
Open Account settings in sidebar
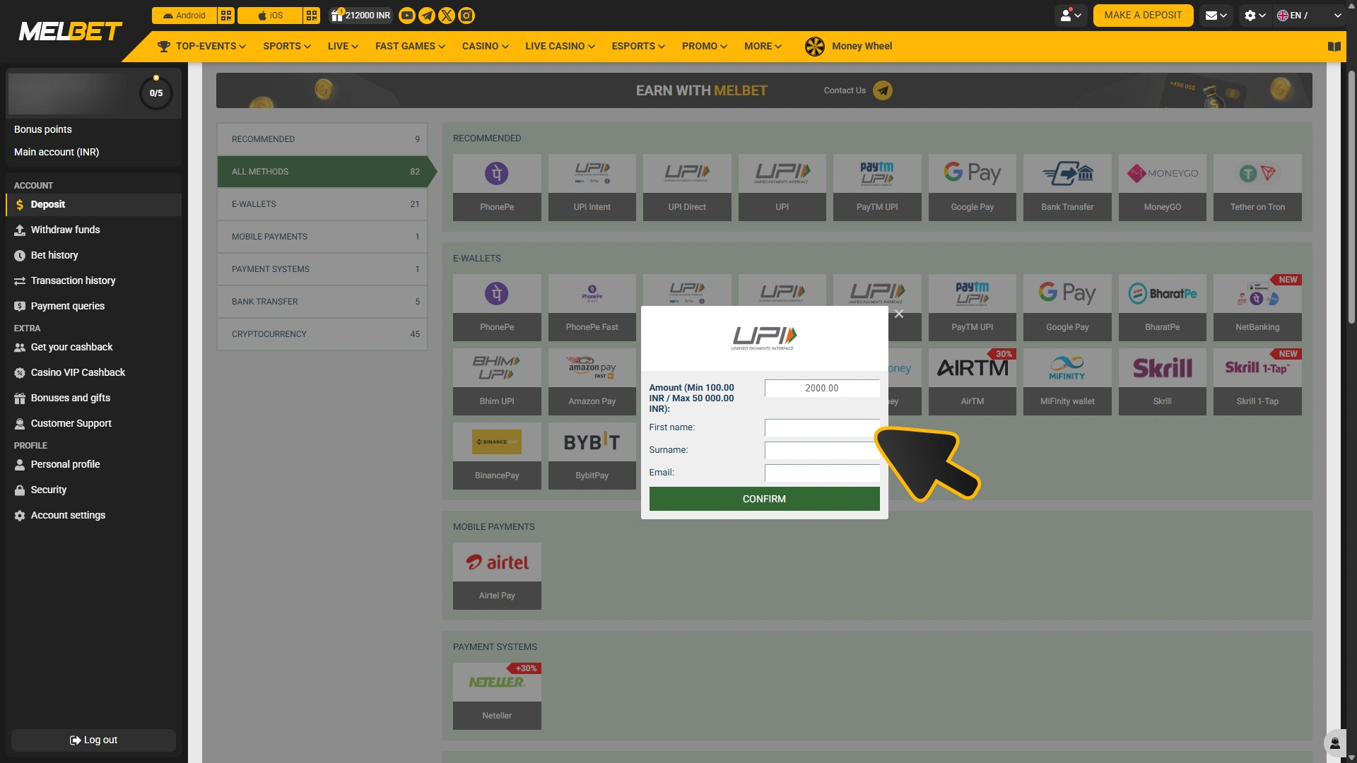tap(93, 515)
